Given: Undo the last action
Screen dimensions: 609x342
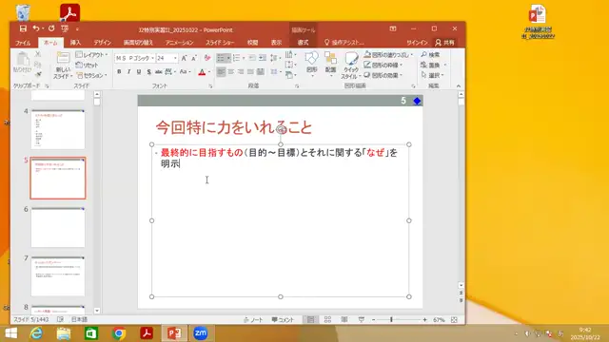Looking at the screenshot, I should [x=36, y=28].
